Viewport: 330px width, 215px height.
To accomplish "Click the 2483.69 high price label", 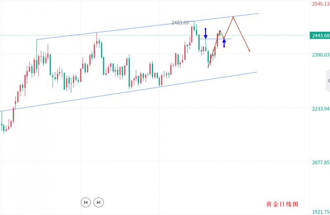I will click(x=180, y=23).
